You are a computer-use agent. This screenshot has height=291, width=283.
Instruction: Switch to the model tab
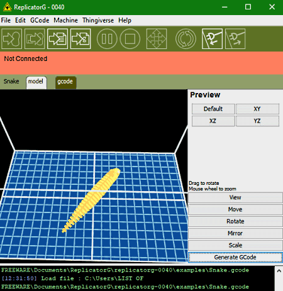tap(36, 82)
